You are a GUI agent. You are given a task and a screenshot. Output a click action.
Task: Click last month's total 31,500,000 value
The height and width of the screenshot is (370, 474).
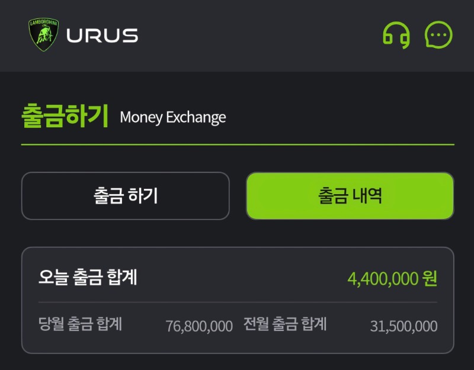pyautogui.click(x=404, y=326)
